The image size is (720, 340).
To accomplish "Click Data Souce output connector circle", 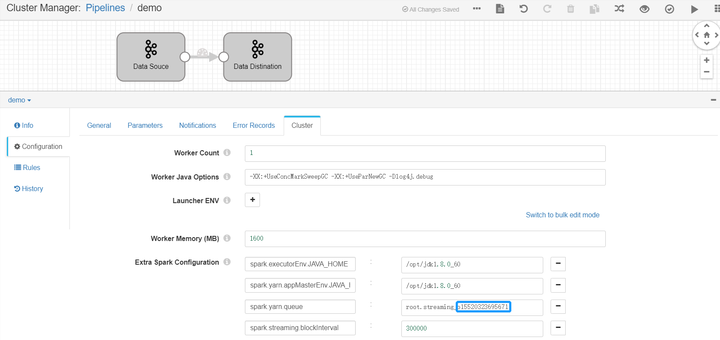I will point(185,57).
